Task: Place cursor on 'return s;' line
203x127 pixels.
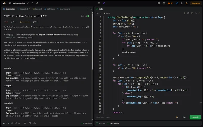Action: coord(118,112)
